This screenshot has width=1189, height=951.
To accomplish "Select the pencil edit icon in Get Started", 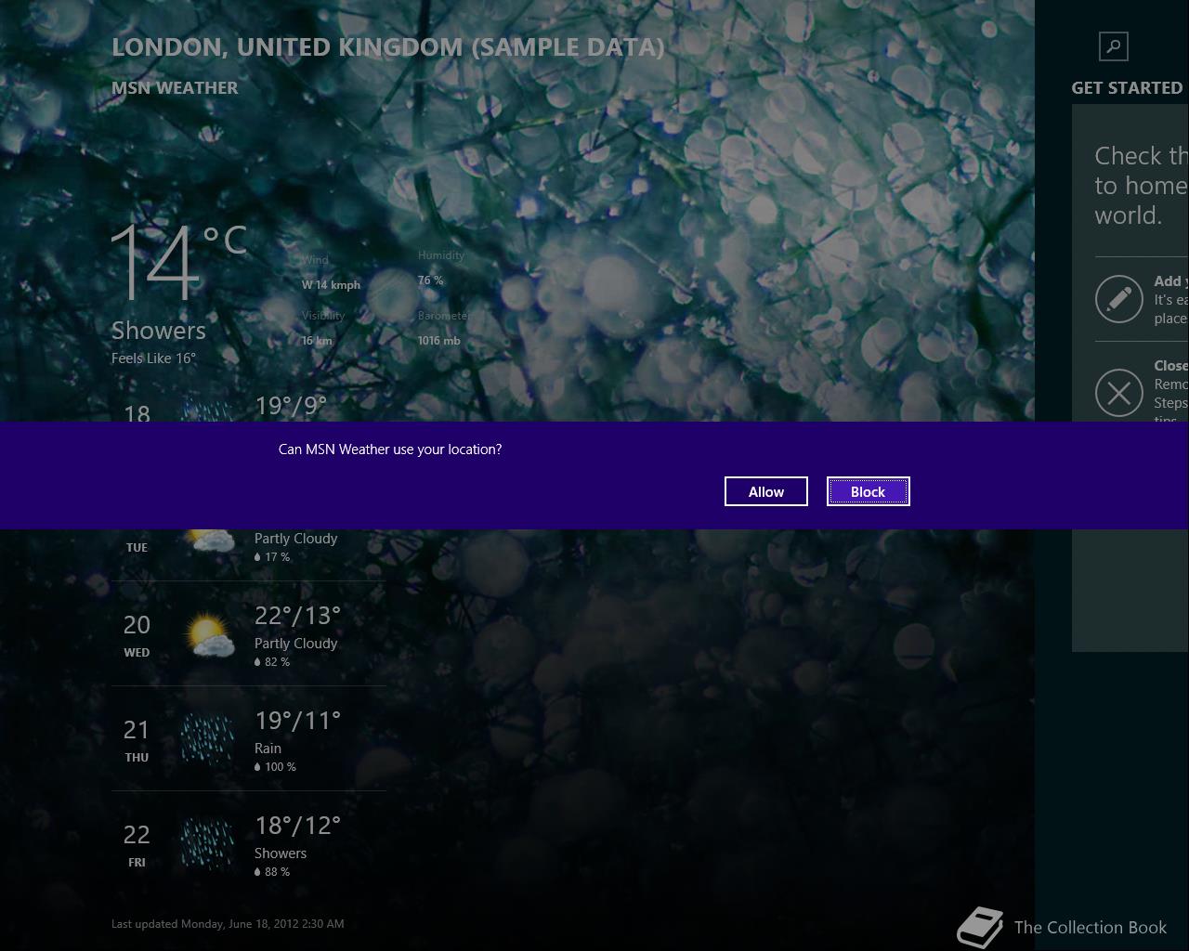I will tap(1119, 299).
